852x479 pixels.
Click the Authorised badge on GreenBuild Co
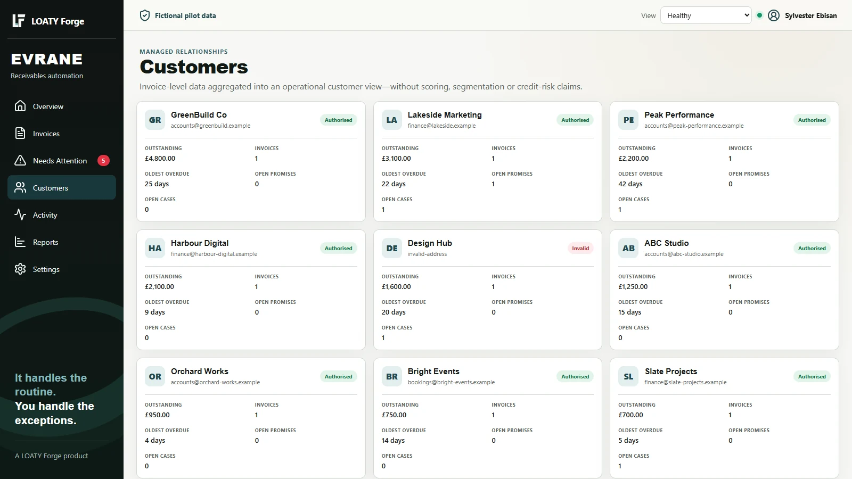(x=339, y=120)
